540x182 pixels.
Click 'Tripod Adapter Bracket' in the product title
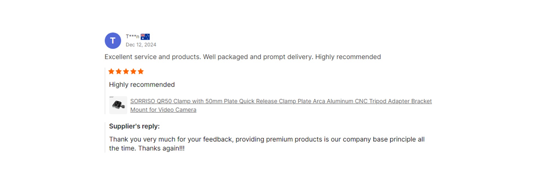tap(400, 101)
